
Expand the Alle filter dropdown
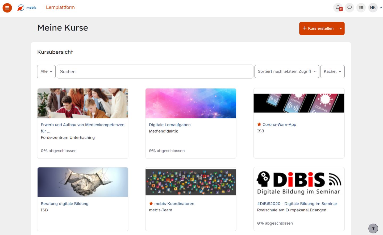click(x=46, y=71)
